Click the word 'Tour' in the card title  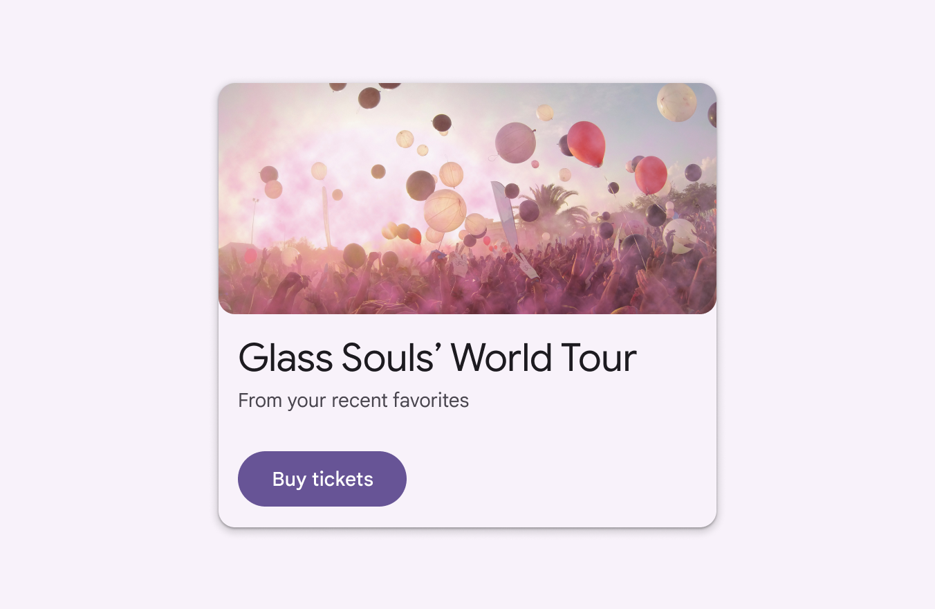(599, 358)
